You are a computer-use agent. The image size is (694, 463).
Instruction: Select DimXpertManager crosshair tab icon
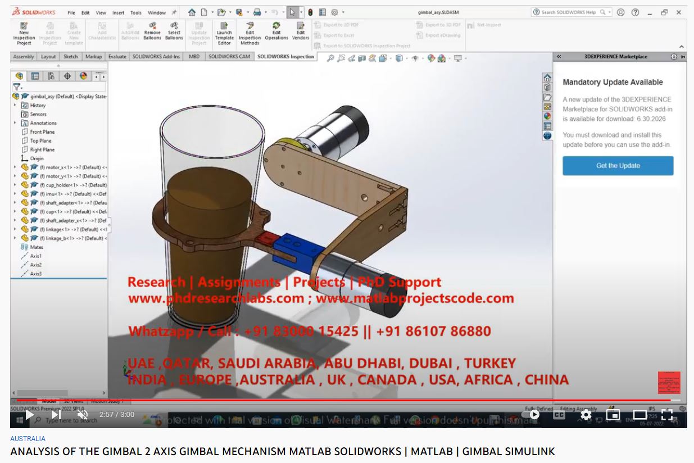67,76
